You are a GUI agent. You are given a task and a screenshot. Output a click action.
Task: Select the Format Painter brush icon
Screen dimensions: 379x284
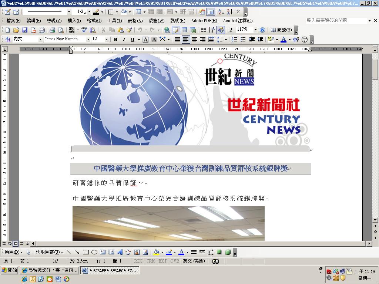[x=129, y=30]
